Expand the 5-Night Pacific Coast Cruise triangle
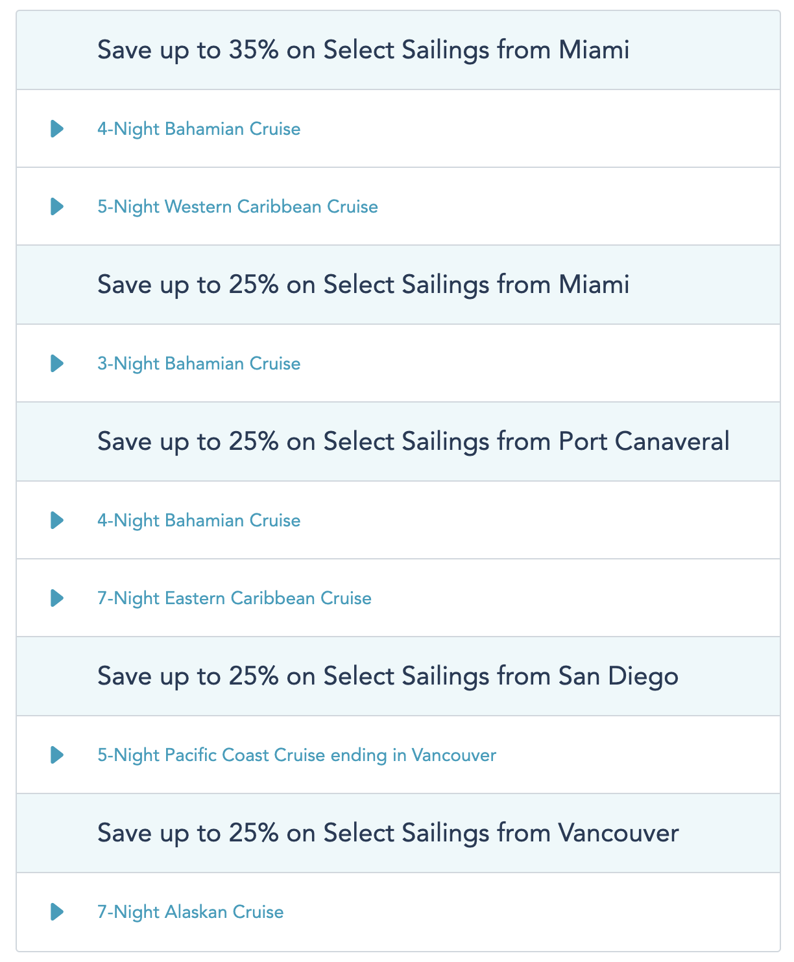The image size is (794, 962). (57, 755)
